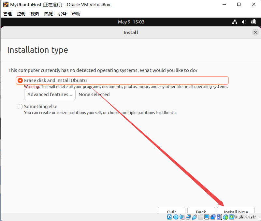Close the VirtualBox VM window
The width and height of the screenshot is (261, 221).
[254, 4]
